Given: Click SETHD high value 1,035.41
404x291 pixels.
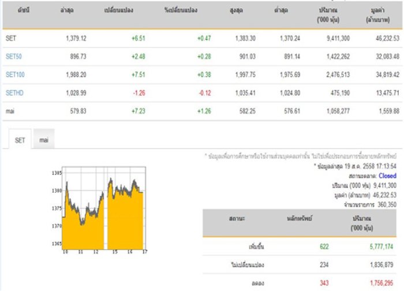Looking at the screenshot, I should pos(245,93).
